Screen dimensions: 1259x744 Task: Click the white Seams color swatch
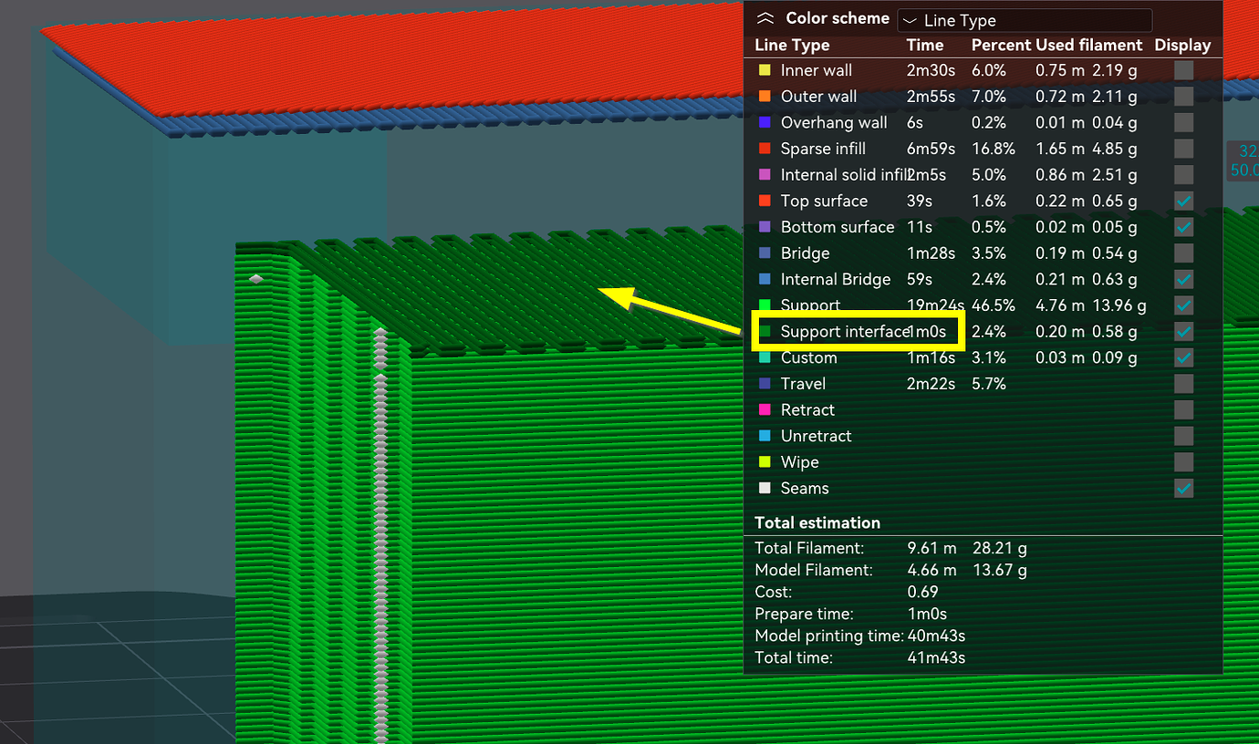pyautogui.click(x=765, y=489)
